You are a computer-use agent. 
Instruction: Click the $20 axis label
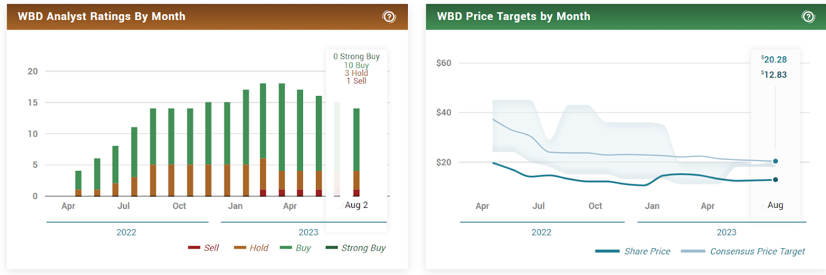pos(443,162)
